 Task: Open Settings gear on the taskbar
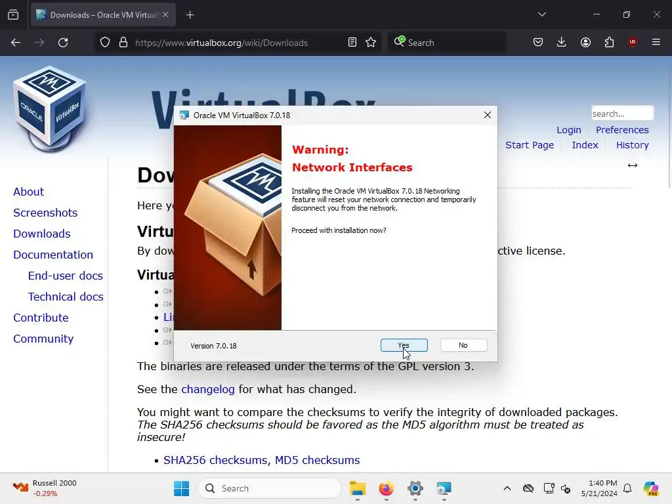coord(415,488)
